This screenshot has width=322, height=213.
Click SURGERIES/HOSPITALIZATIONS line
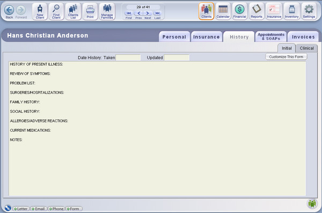pyautogui.click(x=37, y=93)
